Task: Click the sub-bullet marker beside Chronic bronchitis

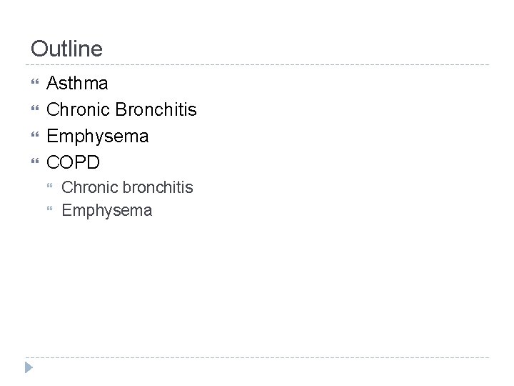Action: coord(50,188)
